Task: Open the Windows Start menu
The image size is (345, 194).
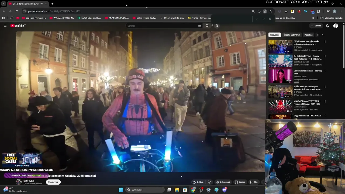Action: coord(121,190)
